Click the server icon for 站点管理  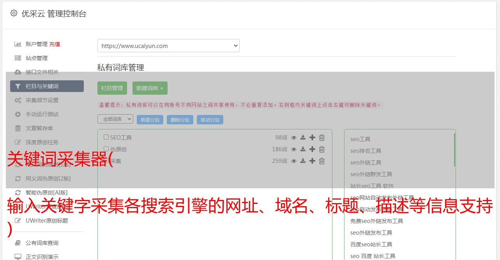(x=18, y=58)
